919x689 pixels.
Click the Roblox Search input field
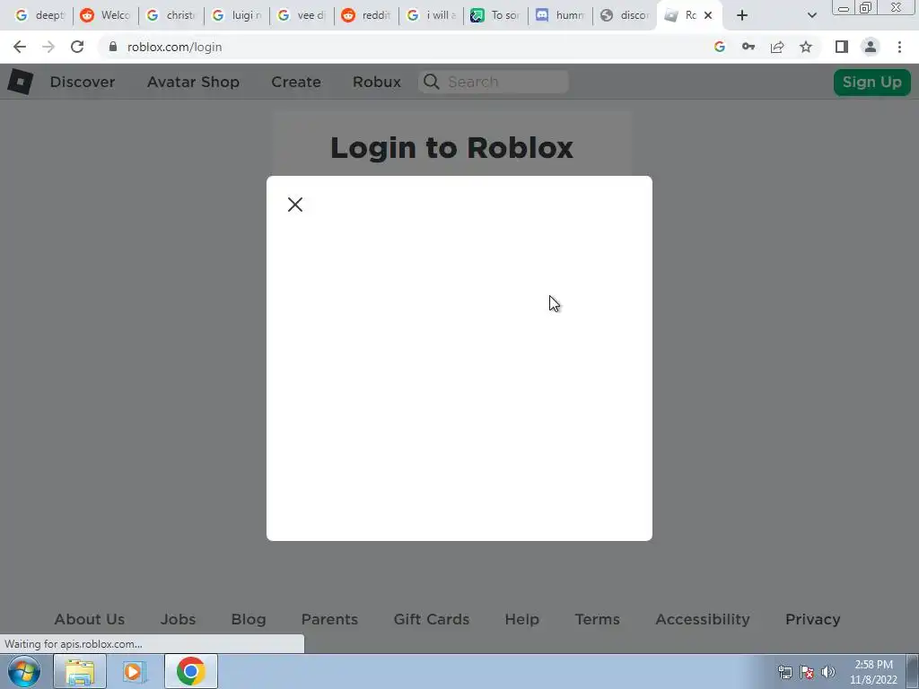click(x=494, y=82)
